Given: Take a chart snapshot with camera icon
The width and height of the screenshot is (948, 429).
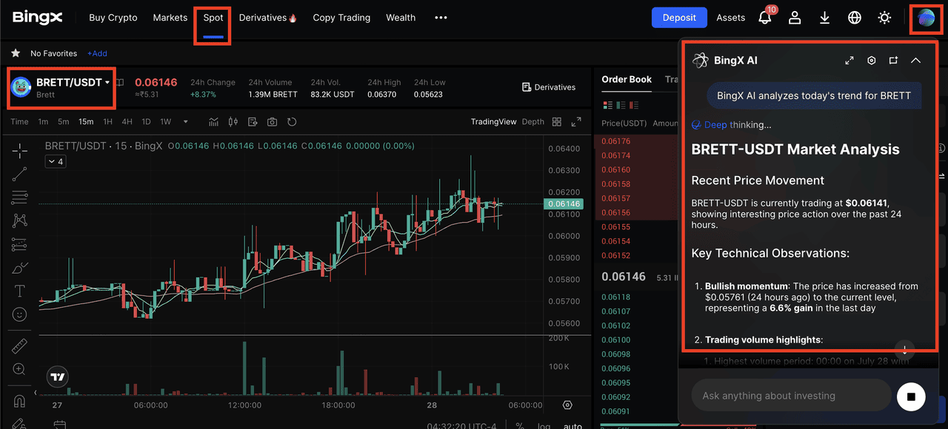Looking at the screenshot, I should point(273,122).
